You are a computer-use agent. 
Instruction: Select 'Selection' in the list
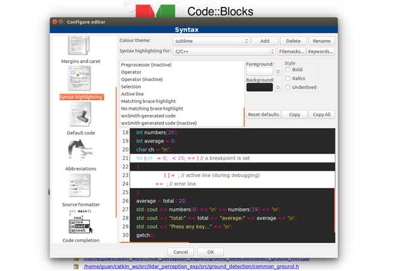pos(181,87)
